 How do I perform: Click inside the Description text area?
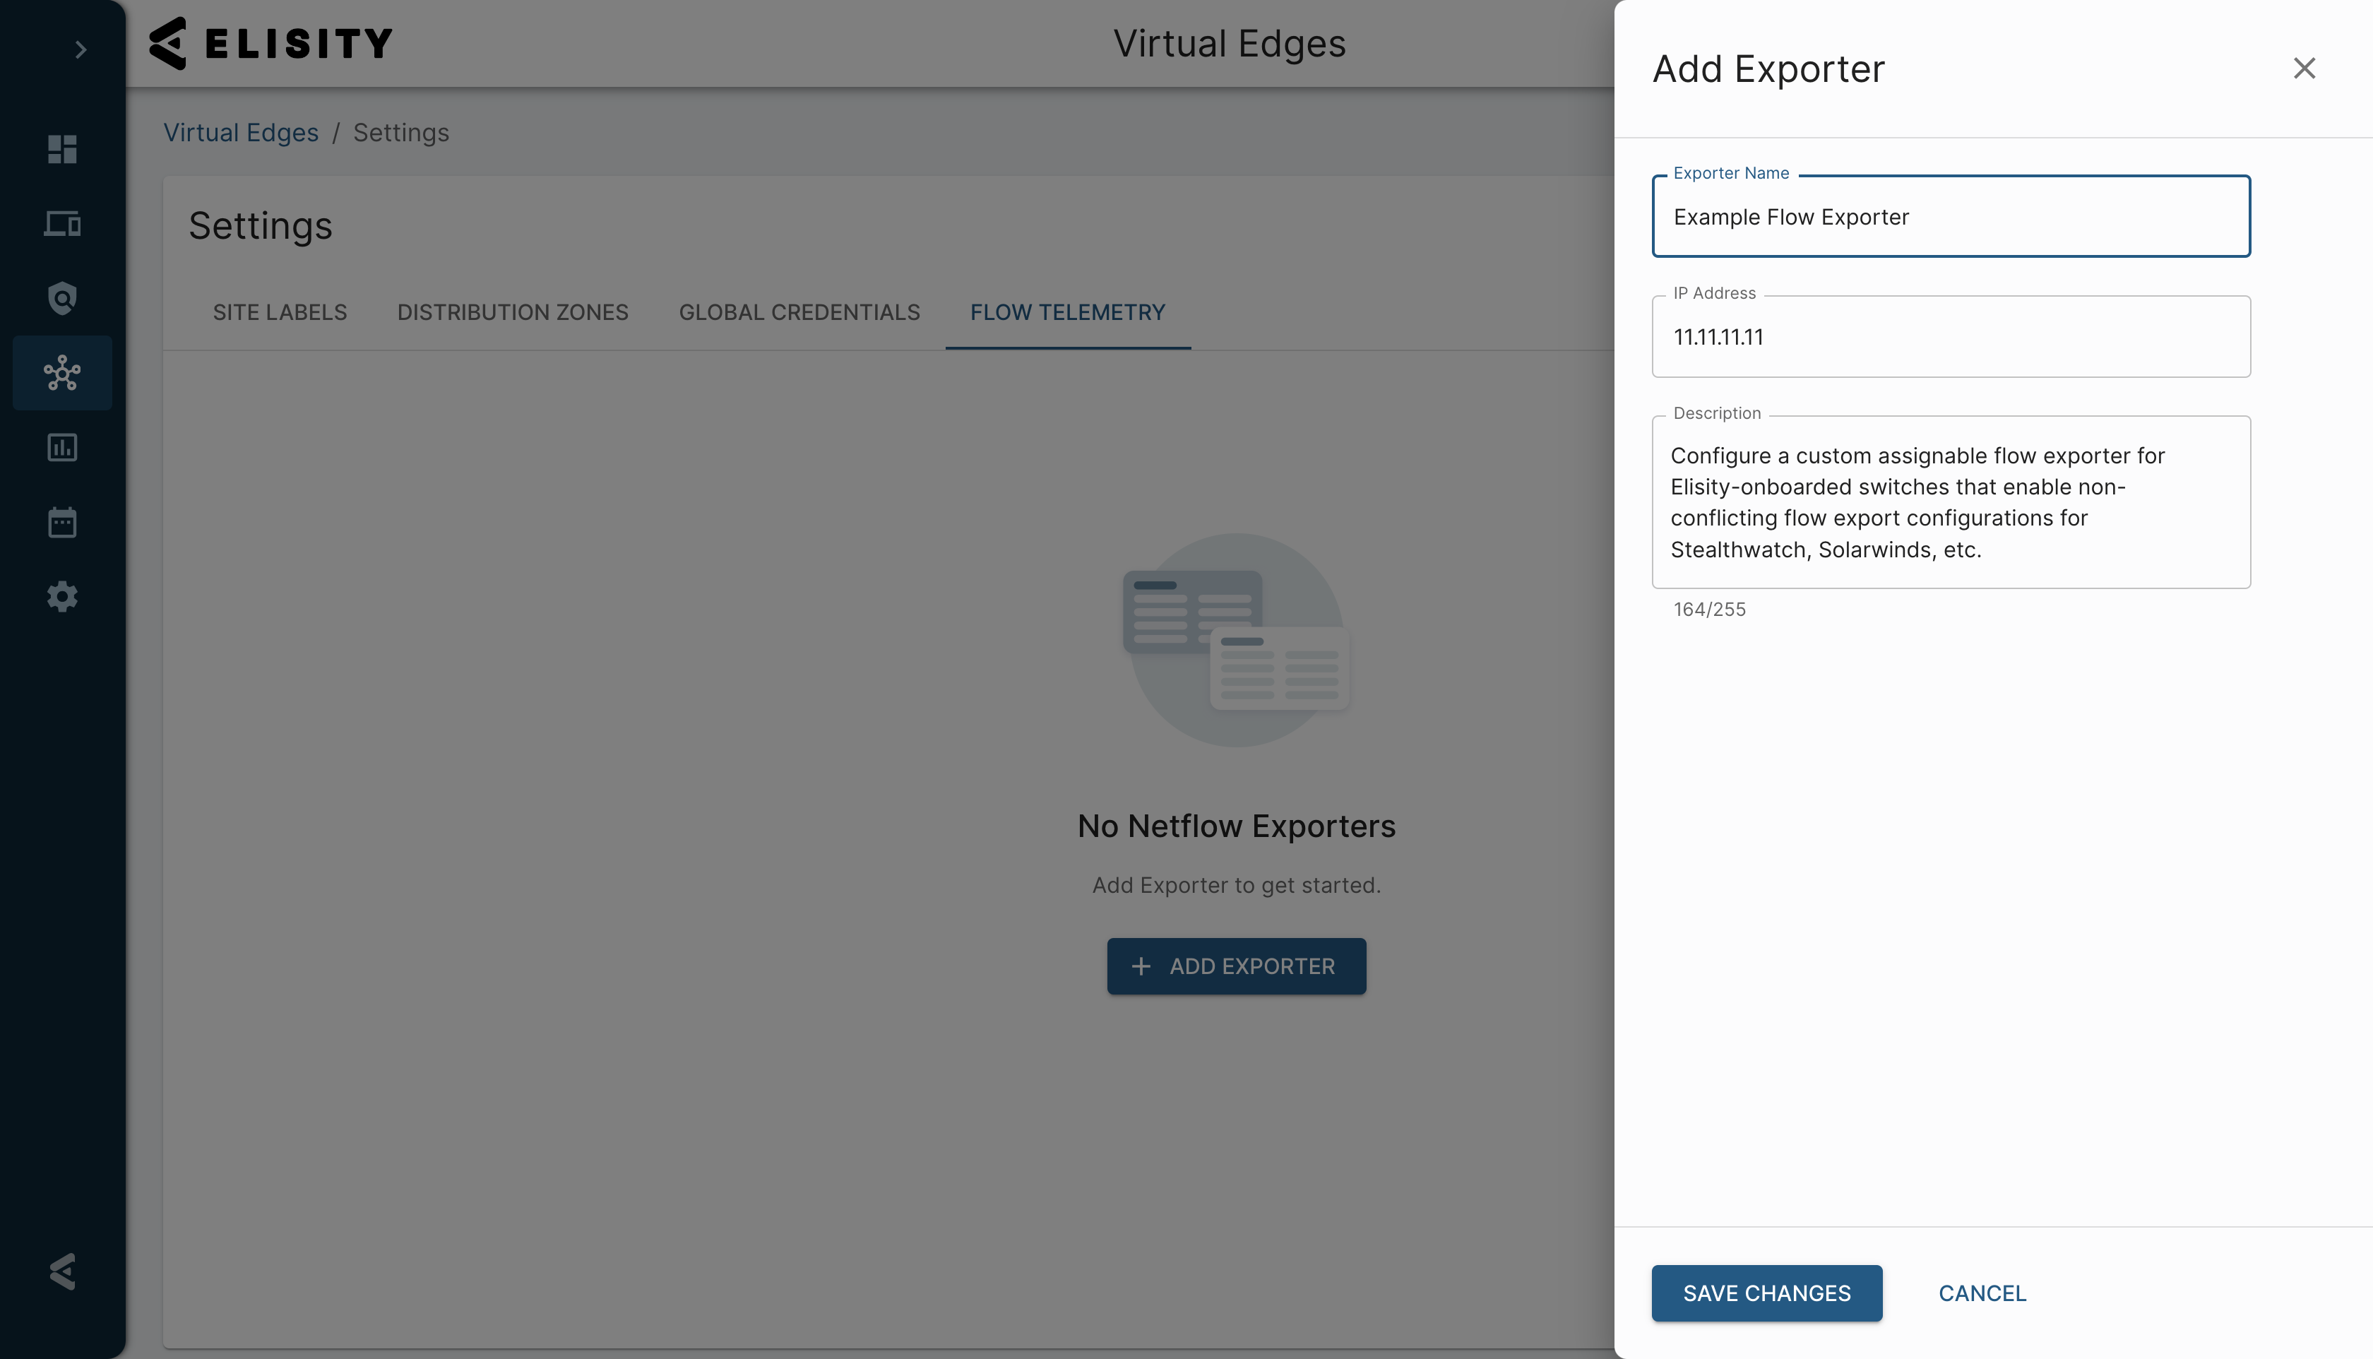(x=1951, y=502)
